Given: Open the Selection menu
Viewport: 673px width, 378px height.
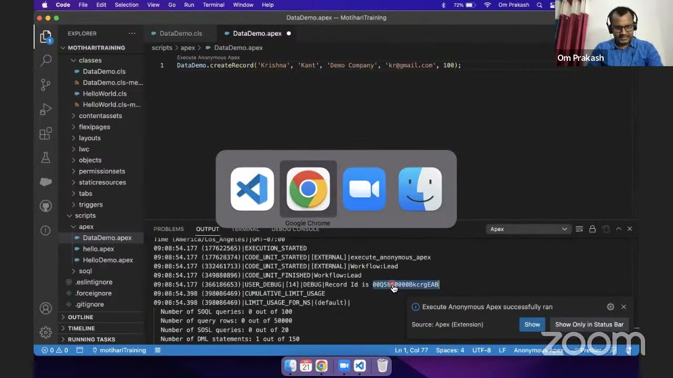Looking at the screenshot, I should tap(127, 5).
